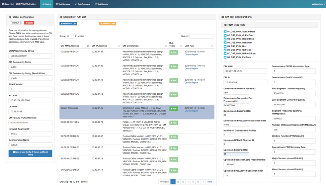Edit Upstream Spacing(kHz) field
This screenshot has width=326, height=186.
point(236,154)
